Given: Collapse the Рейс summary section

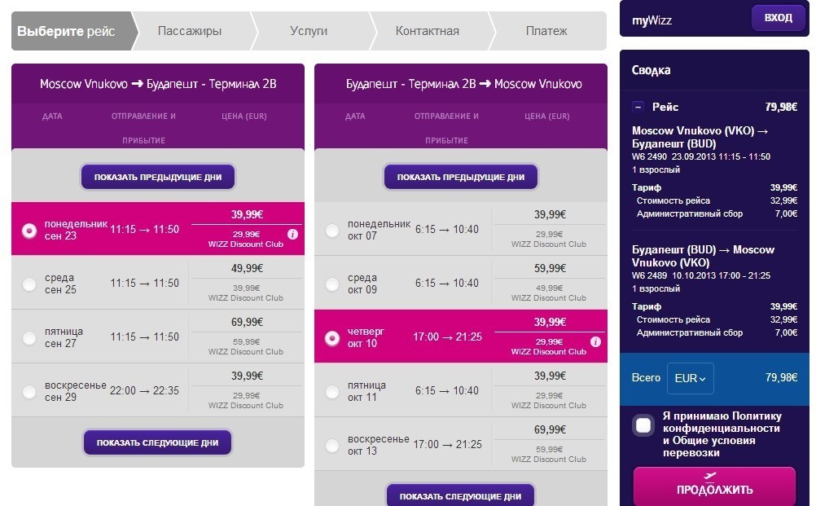Looking at the screenshot, I should [638, 108].
